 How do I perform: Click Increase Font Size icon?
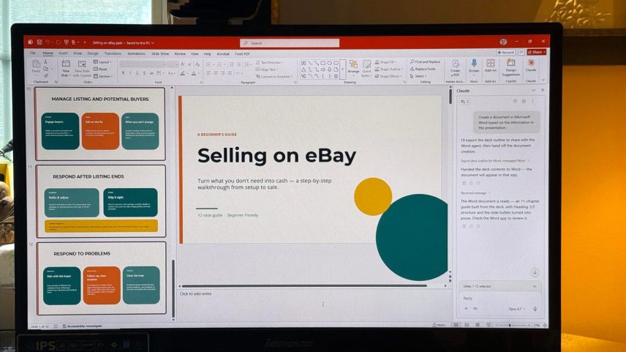183,64
